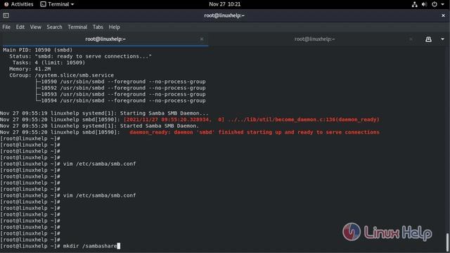
Task: Click 'CGroup: /system.slice/smb.service' line
Action: click(61, 75)
